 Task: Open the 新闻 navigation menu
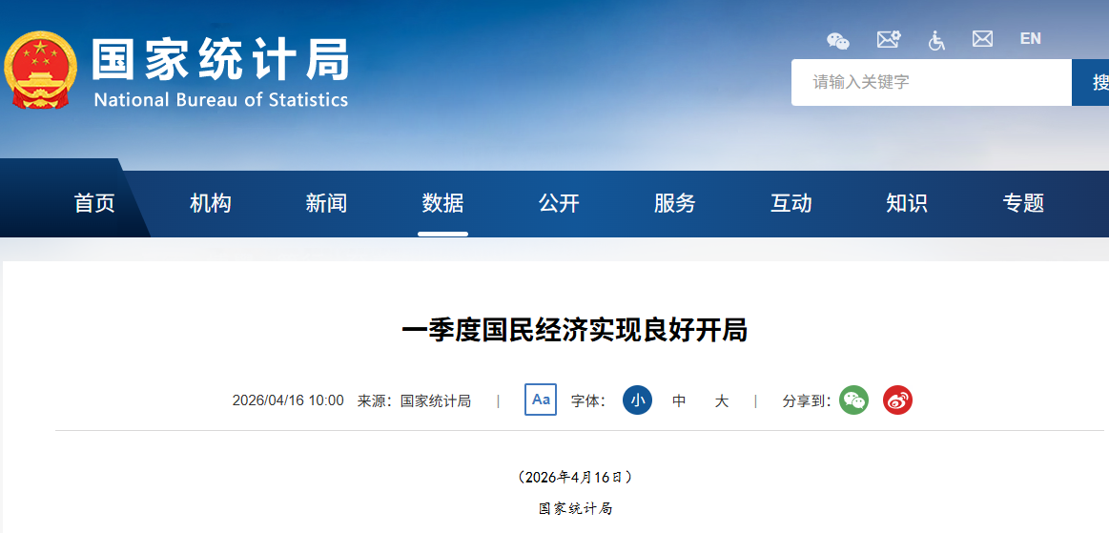(327, 204)
